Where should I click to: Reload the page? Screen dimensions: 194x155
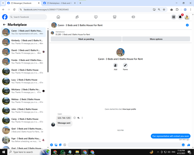click(x=14, y=9)
